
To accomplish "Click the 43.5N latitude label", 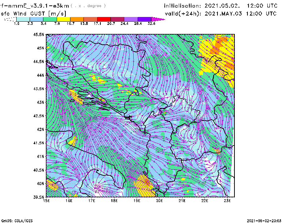I will pyautogui.click(x=39, y=89).
